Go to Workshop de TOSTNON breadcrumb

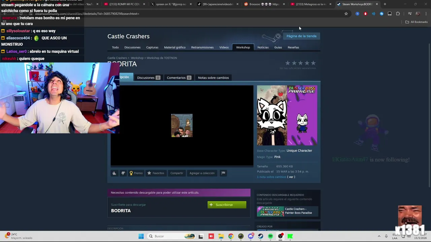(x=162, y=58)
